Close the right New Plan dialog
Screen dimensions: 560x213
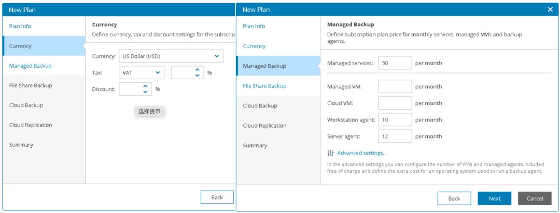click(550, 10)
